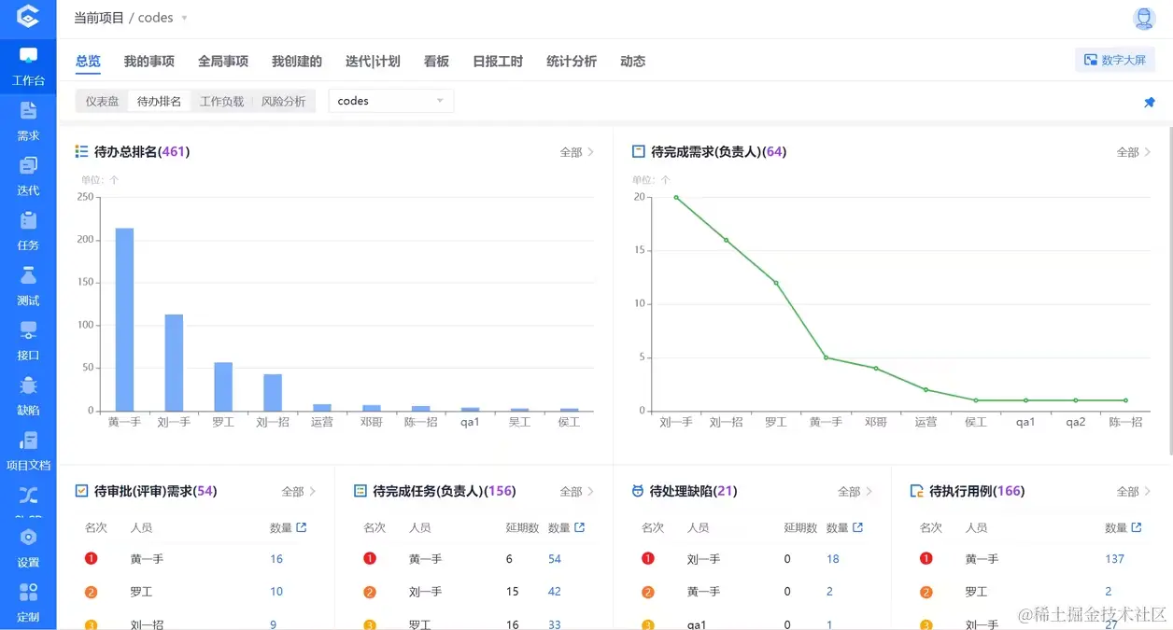Click count 42 for 刘一手 in 待完成任务
1173x630 pixels.
[555, 592]
